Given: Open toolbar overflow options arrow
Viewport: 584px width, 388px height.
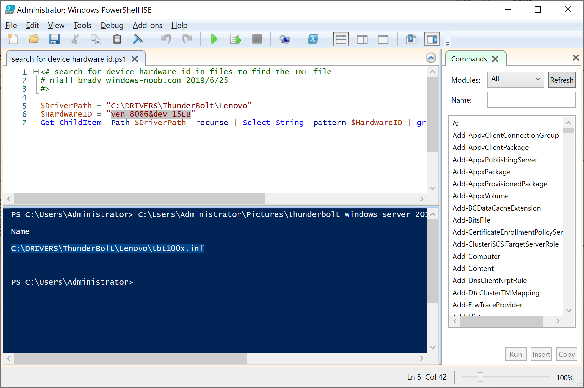Looking at the screenshot, I should (x=447, y=43).
